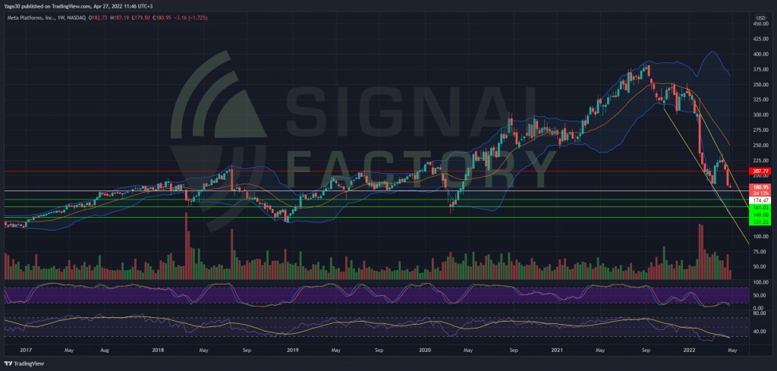Click the 2019 label on time axis
Viewport: 777px width, 371px height.
pyautogui.click(x=292, y=351)
